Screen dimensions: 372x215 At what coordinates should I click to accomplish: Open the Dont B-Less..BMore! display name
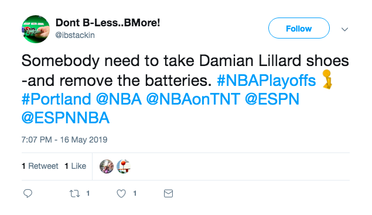[x=108, y=23]
